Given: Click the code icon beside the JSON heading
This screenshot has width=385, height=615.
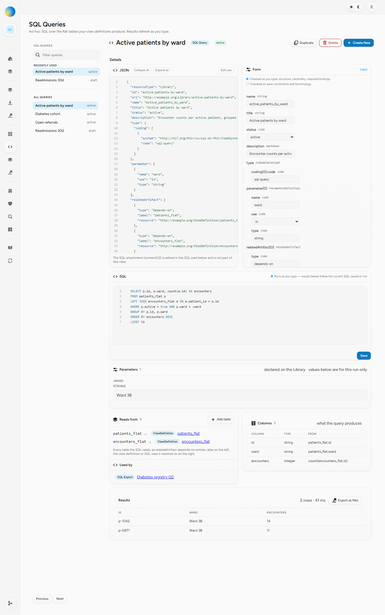Looking at the screenshot, I should (115, 70).
